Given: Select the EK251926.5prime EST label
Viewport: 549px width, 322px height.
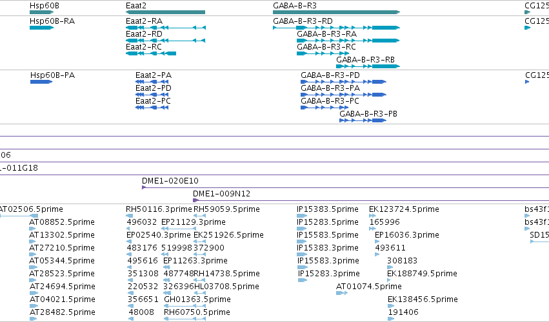Looking at the screenshot, I should tap(228, 235).
